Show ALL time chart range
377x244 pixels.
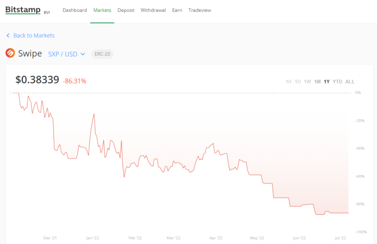click(350, 81)
